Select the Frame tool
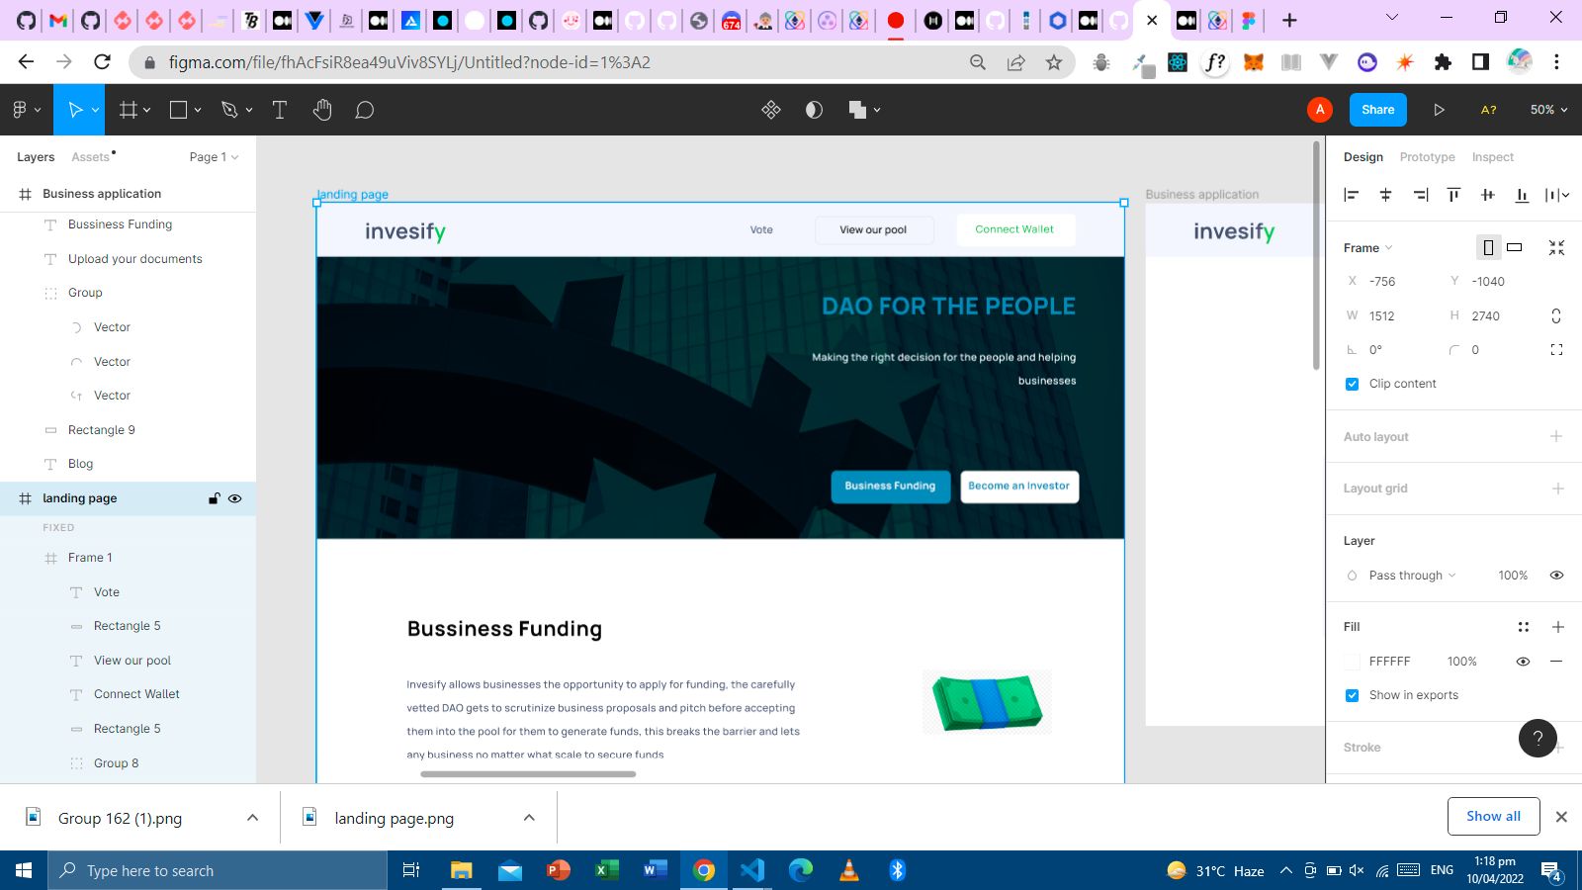The width and height of the screenshot is (1582, 890). 129,110
